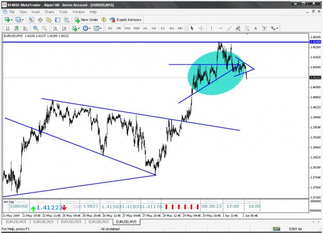Switch timeframe to M30
Image resolution: width=323 pixels, height=233 pixels.
[x=136, y=28]
